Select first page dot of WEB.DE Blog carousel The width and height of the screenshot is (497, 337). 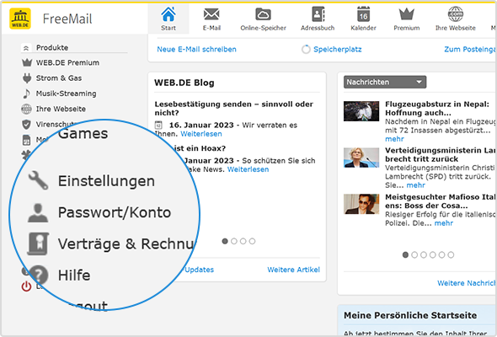coord(225,241)
